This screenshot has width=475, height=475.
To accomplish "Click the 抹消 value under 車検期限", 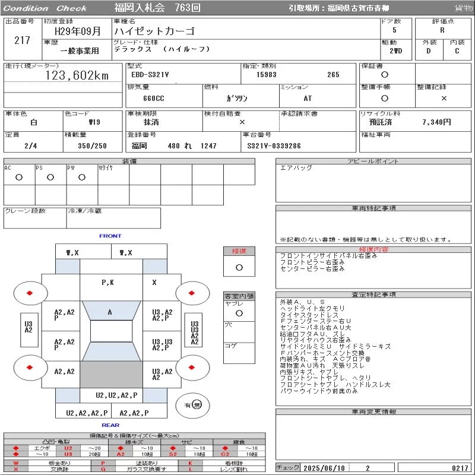I will pos(151,122).
